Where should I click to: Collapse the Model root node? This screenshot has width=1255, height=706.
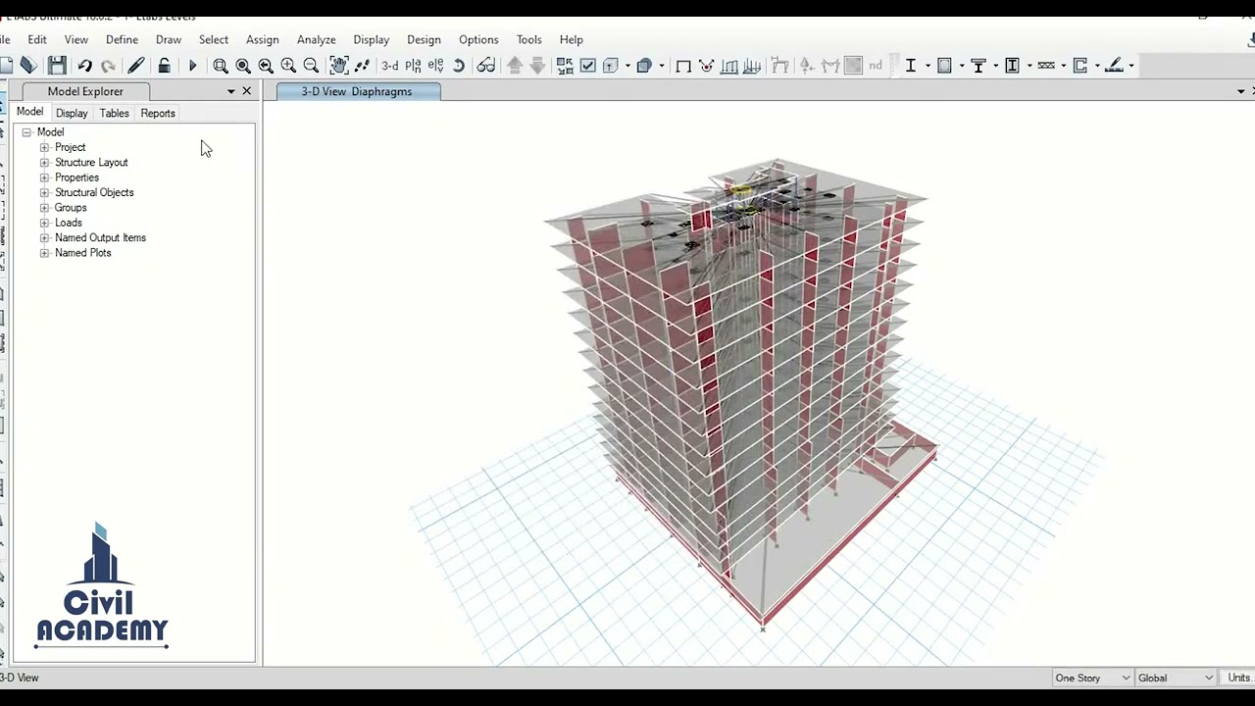[26, 132]
